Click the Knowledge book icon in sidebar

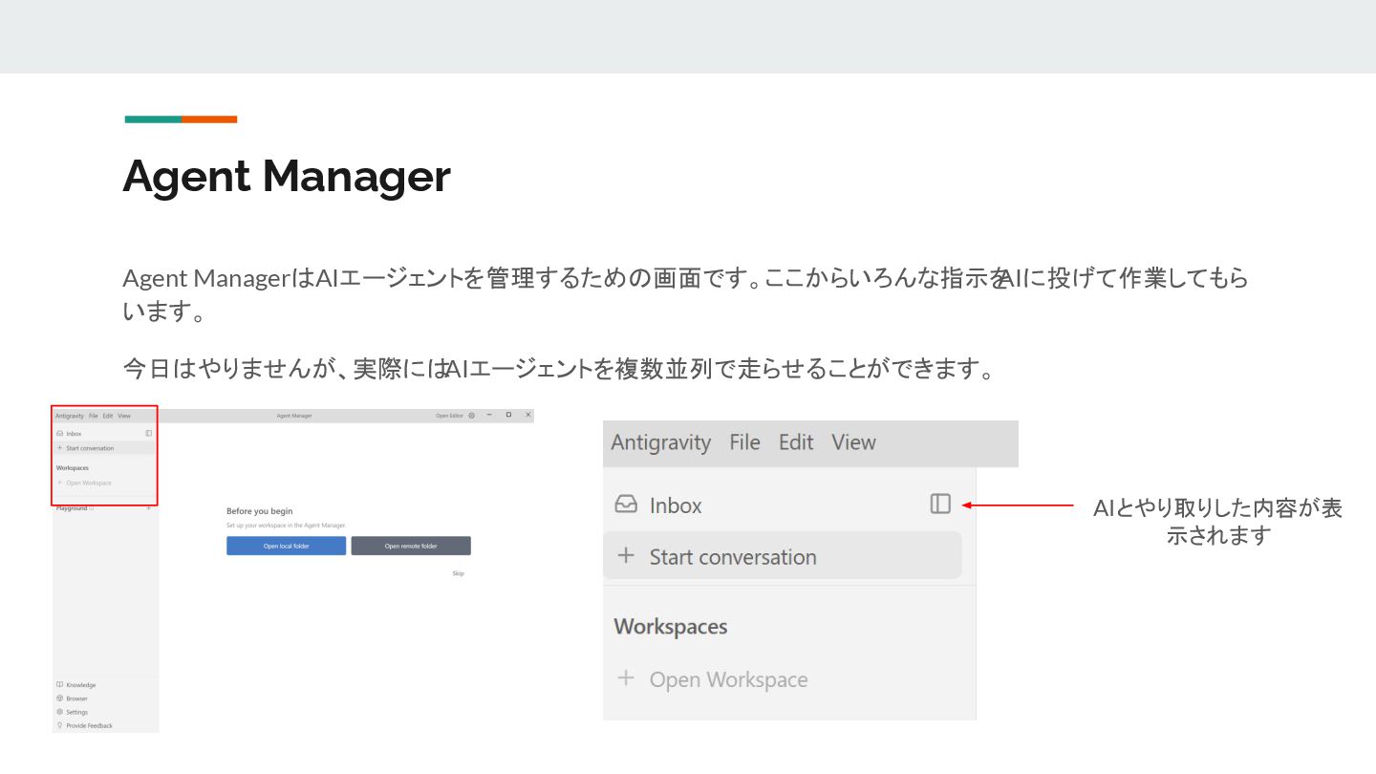pyautogui.click(x=59, y=685)
